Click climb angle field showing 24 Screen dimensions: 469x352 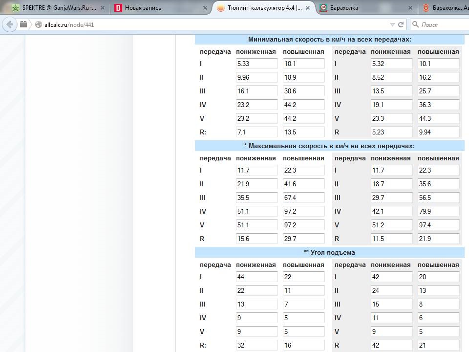pyautogui.click(x=391, y=290)
